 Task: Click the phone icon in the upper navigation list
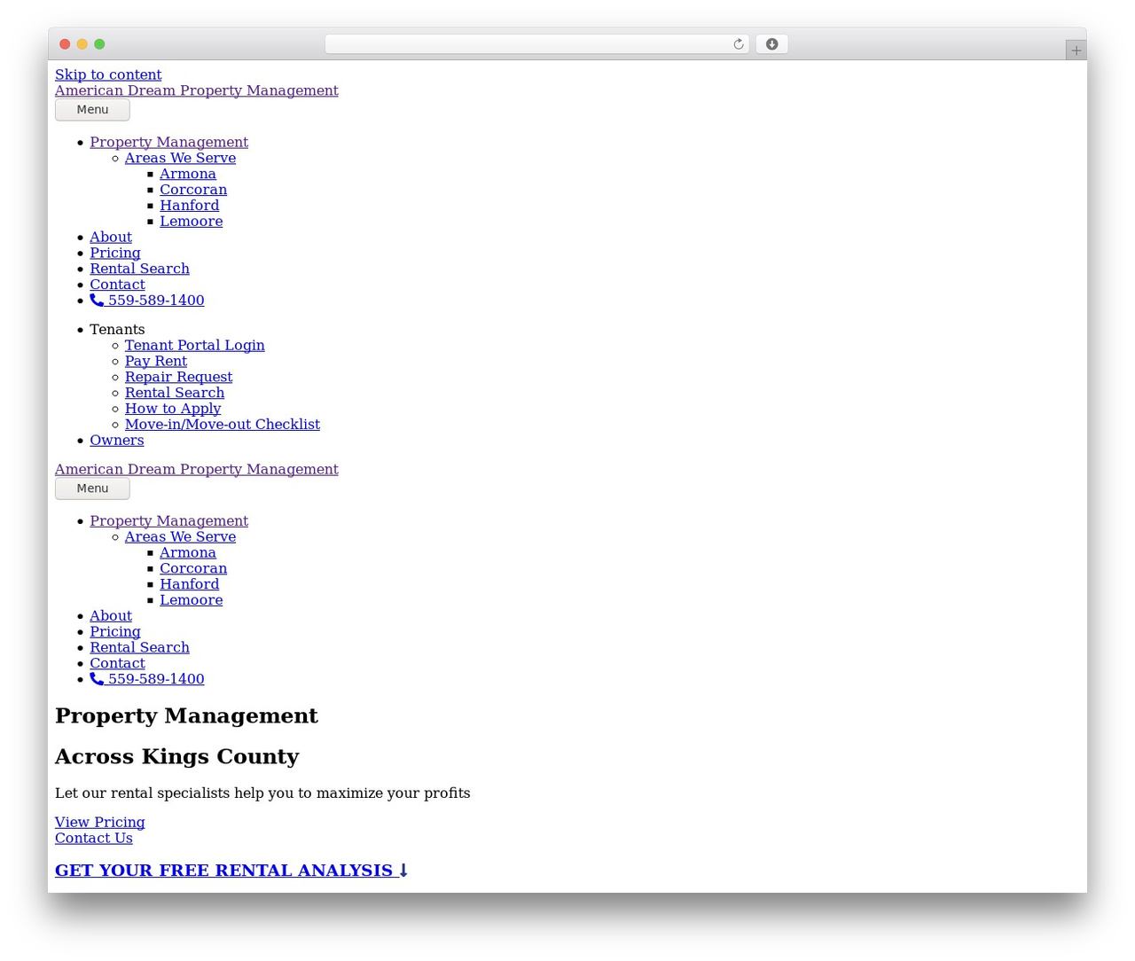97,301
